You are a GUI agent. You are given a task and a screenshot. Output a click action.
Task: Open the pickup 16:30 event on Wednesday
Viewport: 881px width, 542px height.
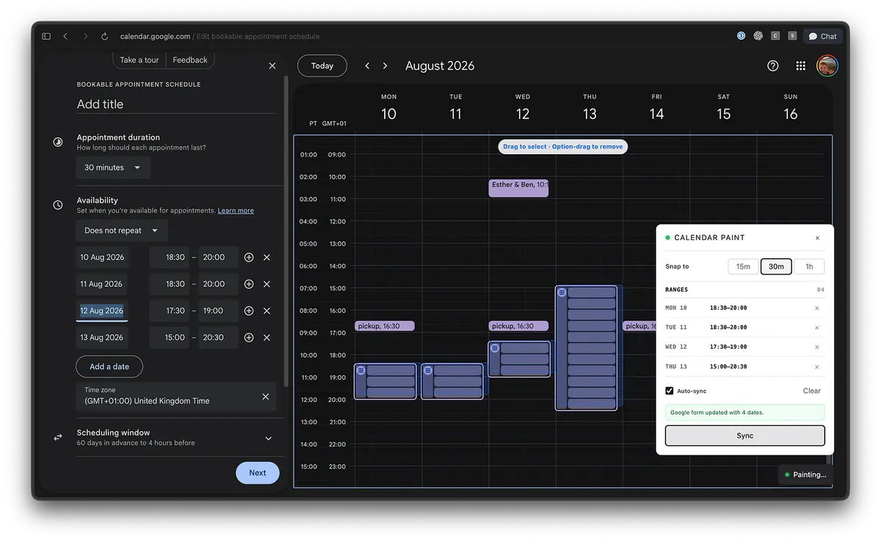point(518,326)
